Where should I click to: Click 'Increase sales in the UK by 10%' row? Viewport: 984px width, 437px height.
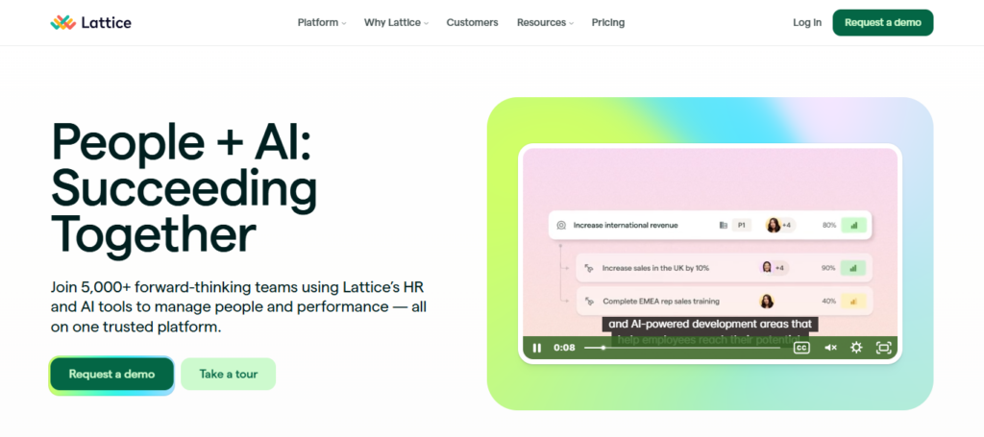pyautogui.click(x=725, y=268)
